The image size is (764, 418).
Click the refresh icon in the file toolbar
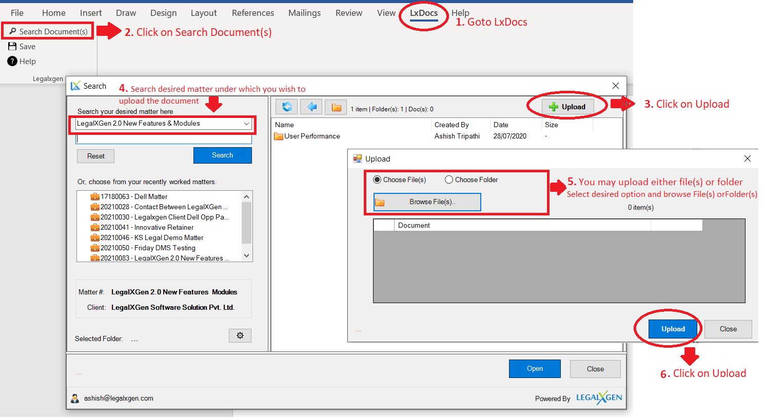point(287,107)
